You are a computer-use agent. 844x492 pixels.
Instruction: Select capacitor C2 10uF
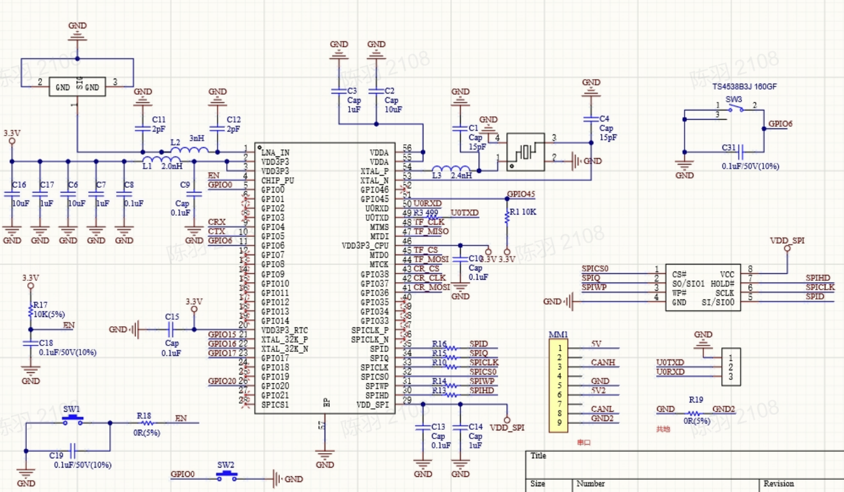click(376, 91)
